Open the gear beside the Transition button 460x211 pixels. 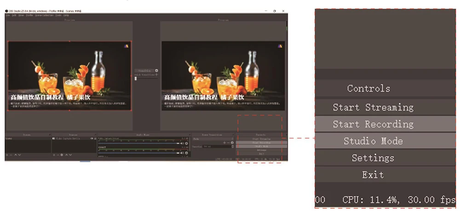tap(156, 70)
